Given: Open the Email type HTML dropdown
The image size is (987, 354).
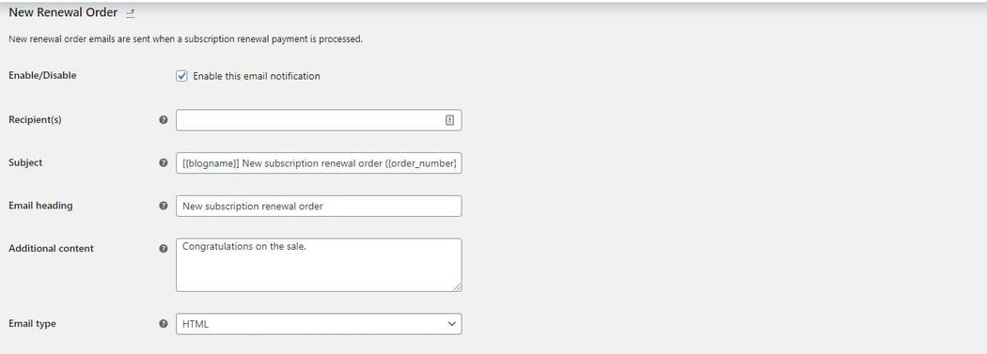Looking at the screenshot, I should pos(319,324).
